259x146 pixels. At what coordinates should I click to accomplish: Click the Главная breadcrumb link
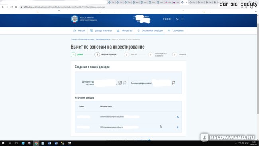(74, 39)
